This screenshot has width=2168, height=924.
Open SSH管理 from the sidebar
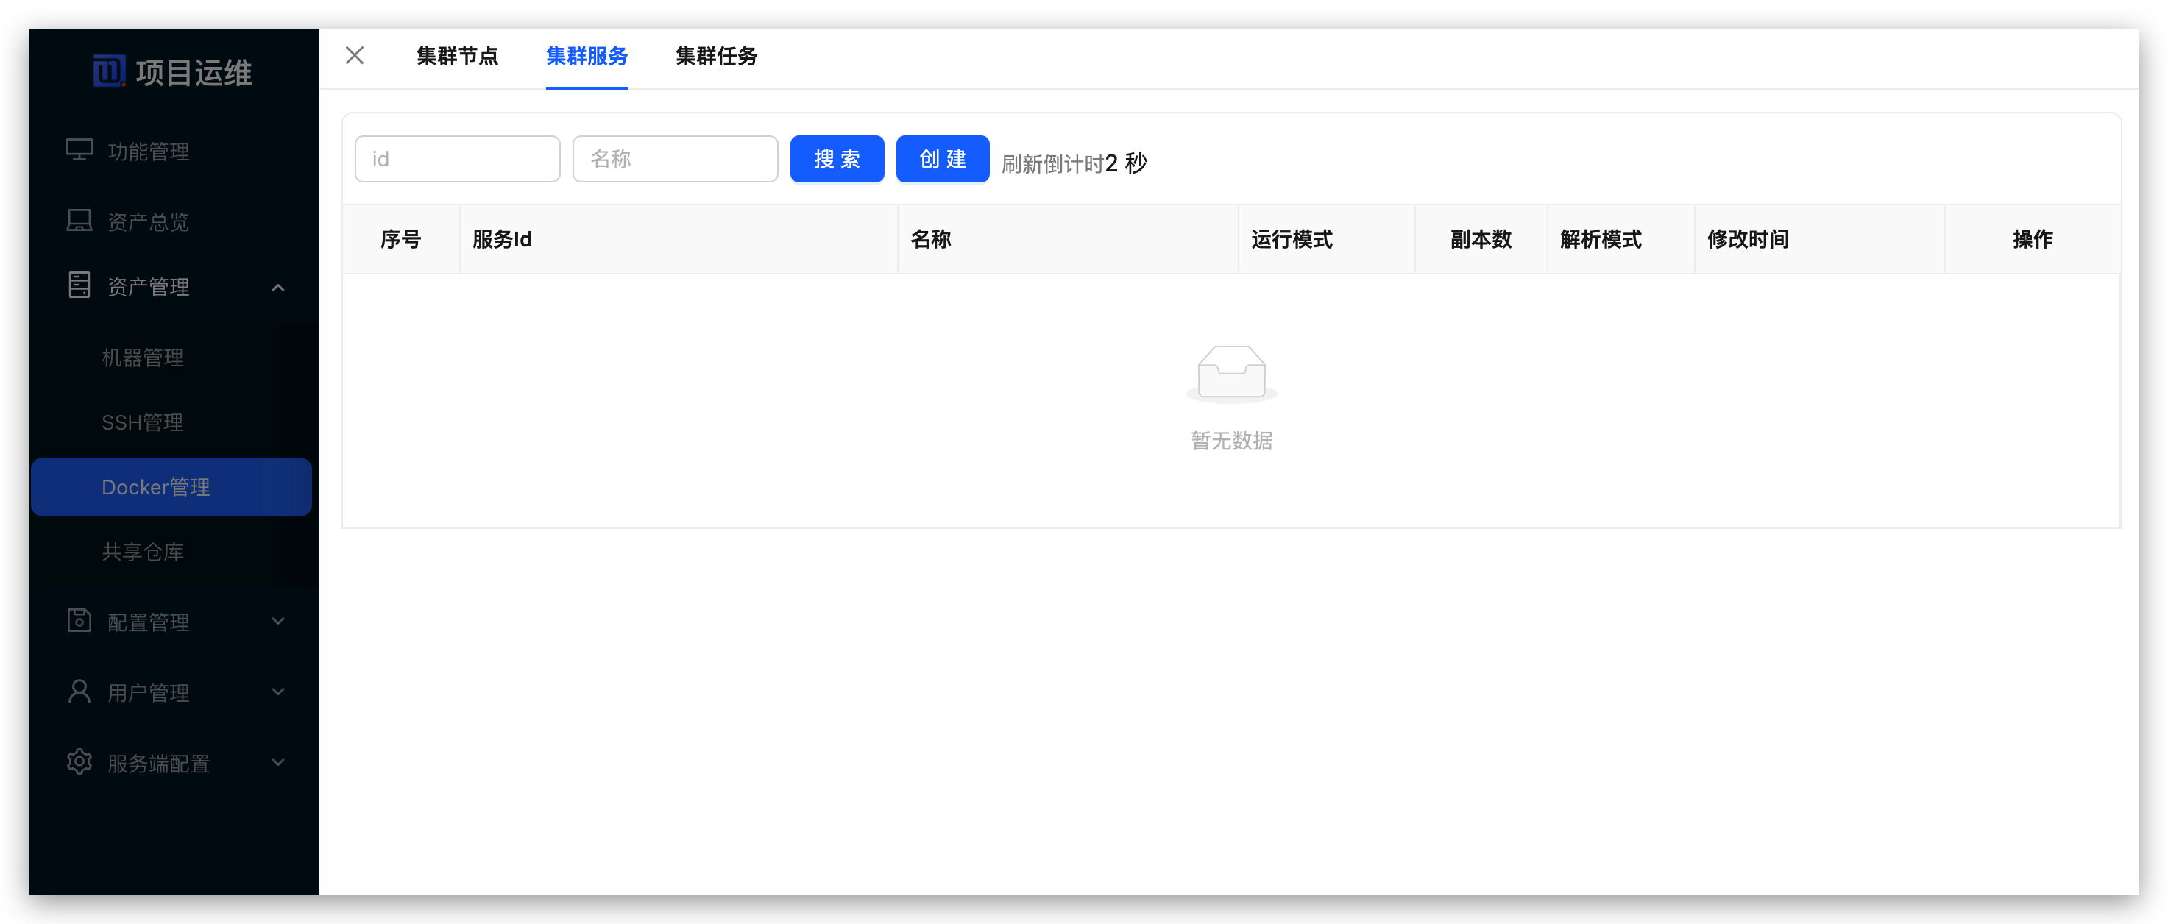coord(141,422)
